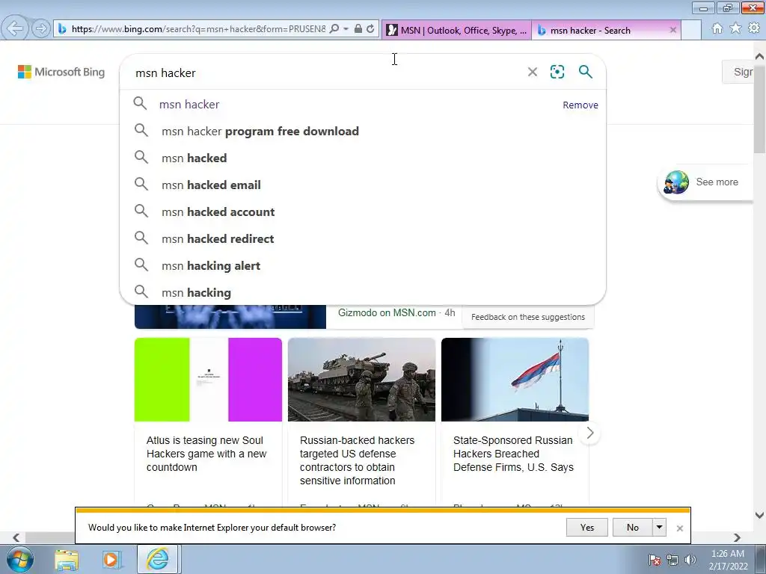
Task: Click the browser Forward arrow button
Action: [x=40, y=28]
